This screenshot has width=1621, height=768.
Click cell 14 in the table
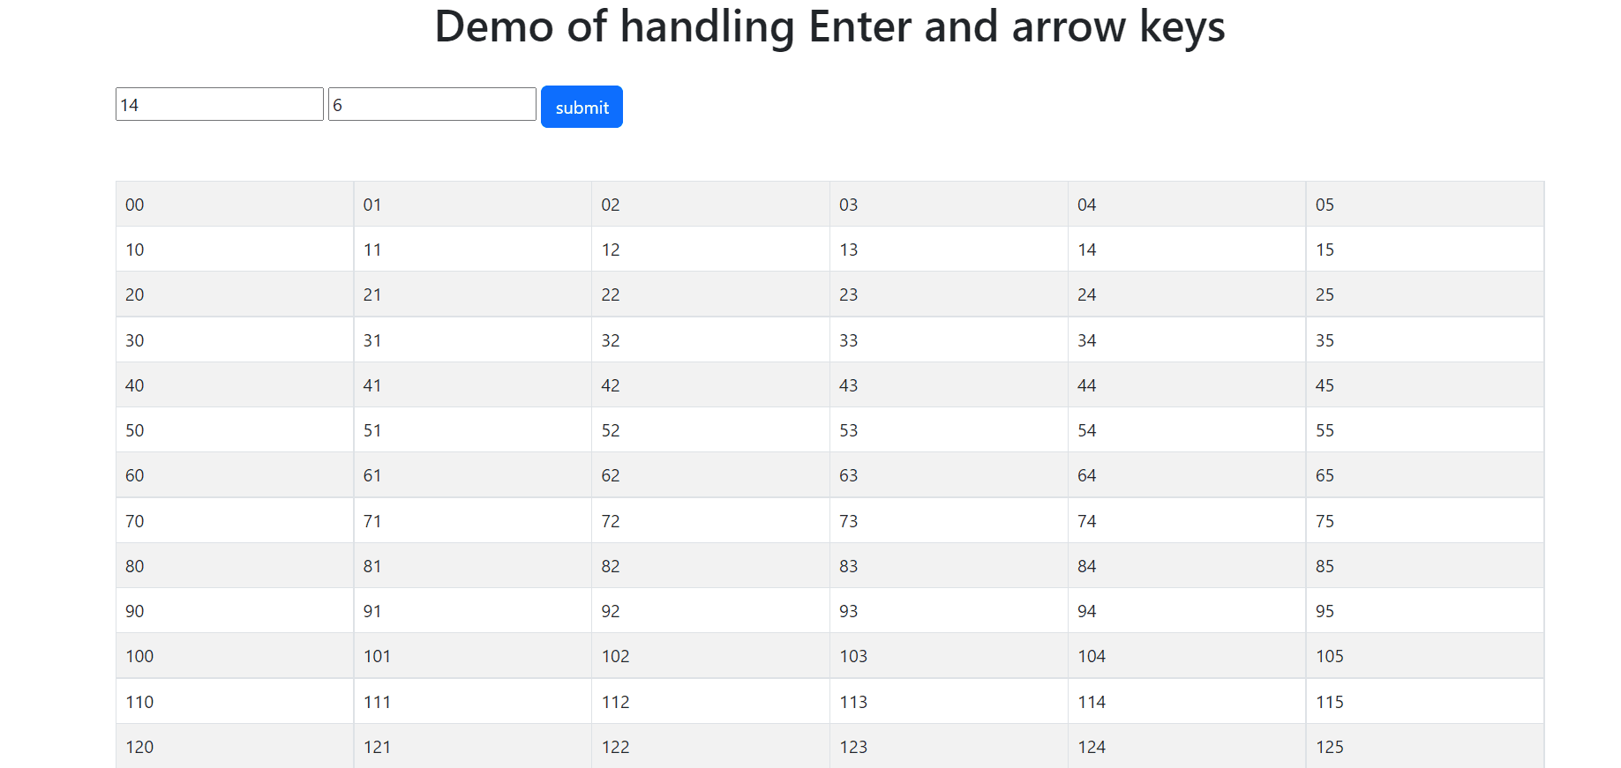pyautogui.click(x=1185, y=249)
